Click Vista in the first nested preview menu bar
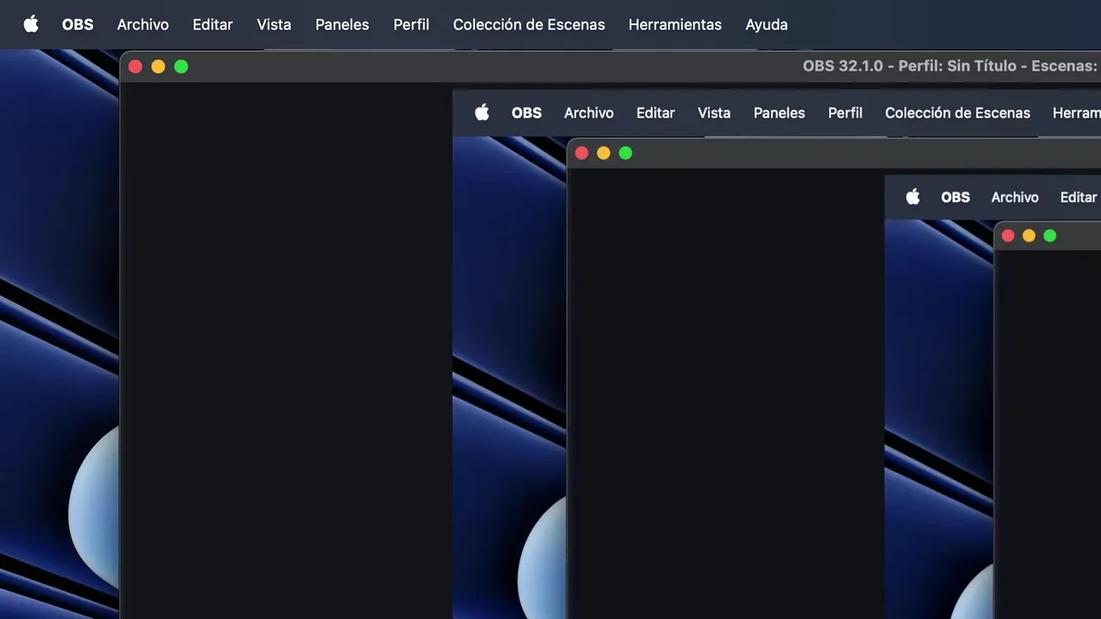1101x619 pixels. 714,113
